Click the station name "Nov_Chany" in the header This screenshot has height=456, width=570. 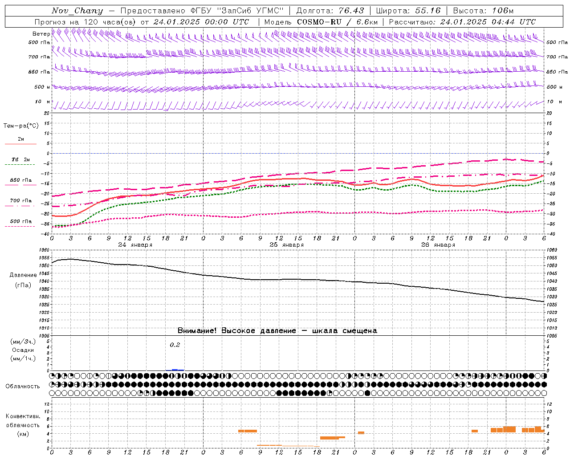tap(77, 11)
